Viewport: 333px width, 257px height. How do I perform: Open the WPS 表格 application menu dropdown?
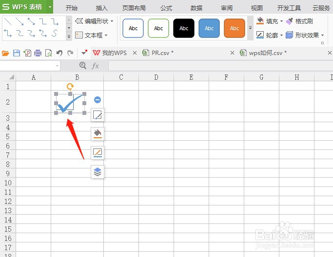50,7
